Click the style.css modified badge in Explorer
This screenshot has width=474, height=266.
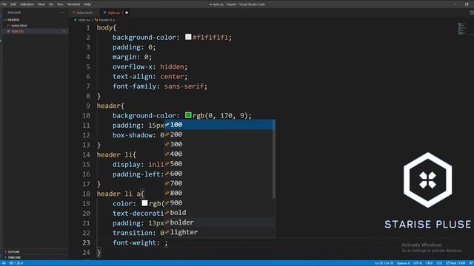(x=64, y=31)
